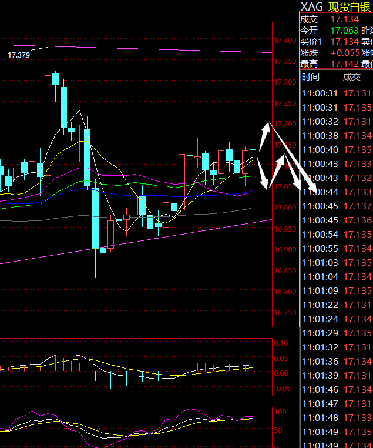Click the latest small cyan candle at right
The width and height of the screenshot is (373, 448).
click(253, 149)
